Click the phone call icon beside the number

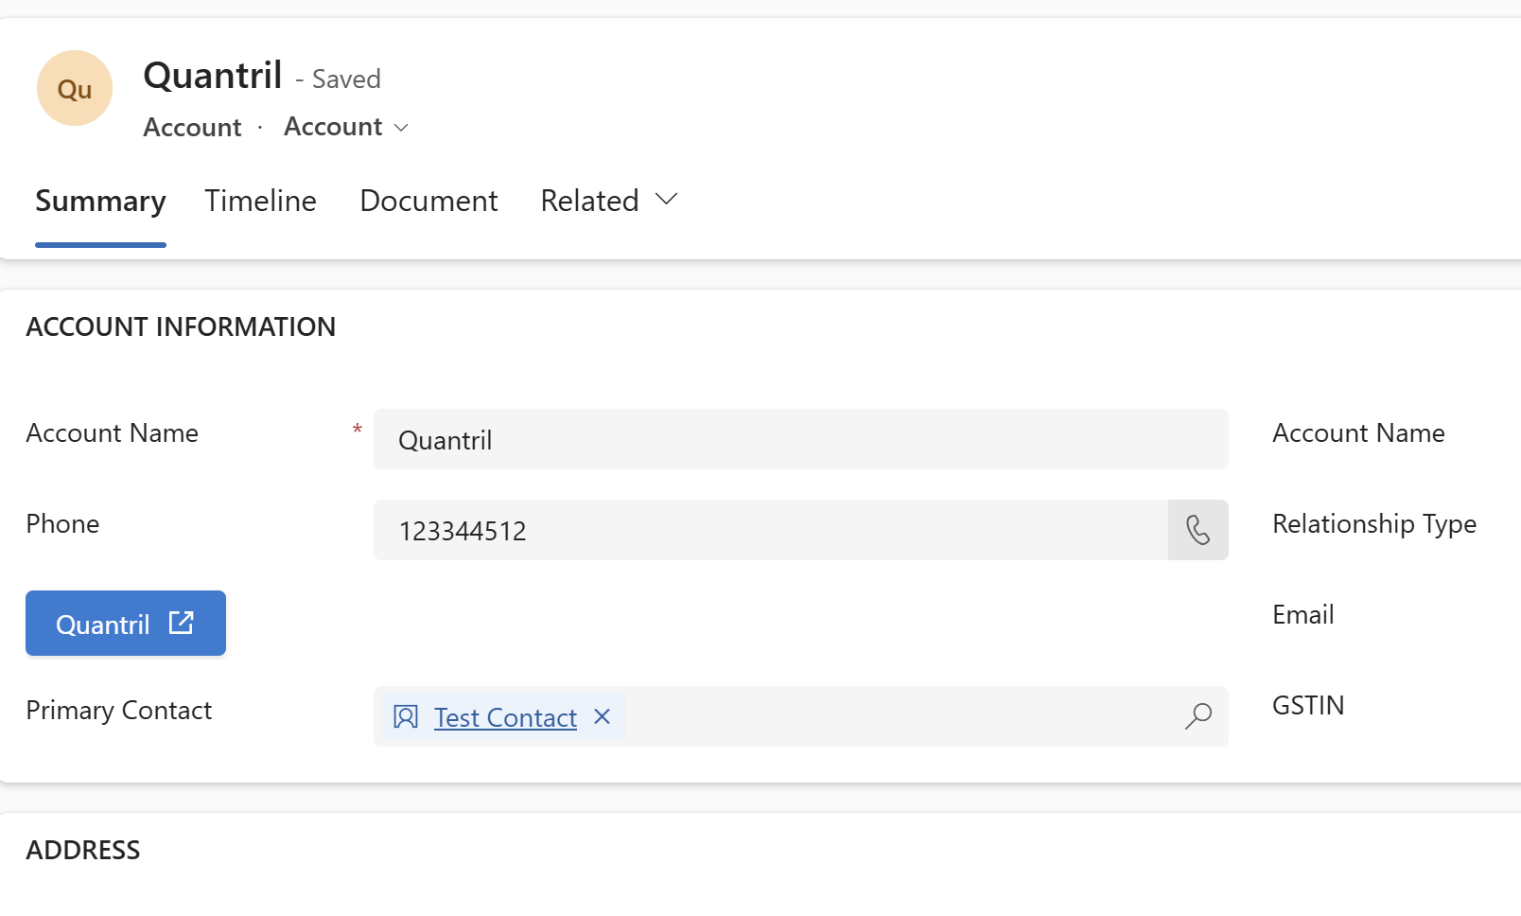[x=1198, y=530]
